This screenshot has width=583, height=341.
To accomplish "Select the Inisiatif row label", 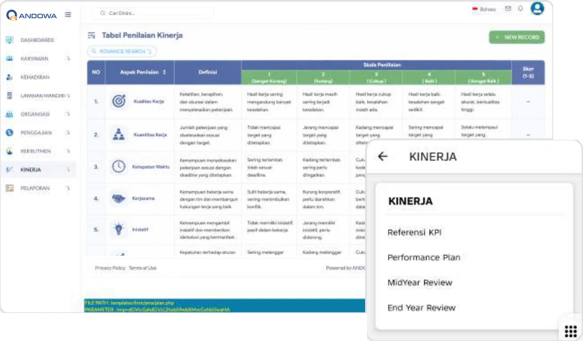I will [140, 229].
